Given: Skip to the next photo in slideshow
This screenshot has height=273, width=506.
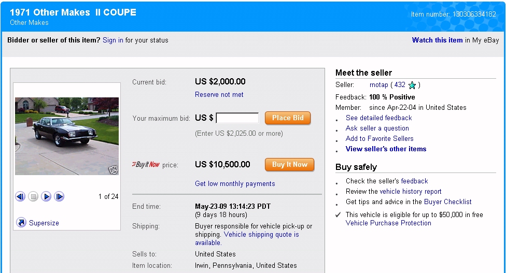Looking at the screenshot, I should point(59,196).
